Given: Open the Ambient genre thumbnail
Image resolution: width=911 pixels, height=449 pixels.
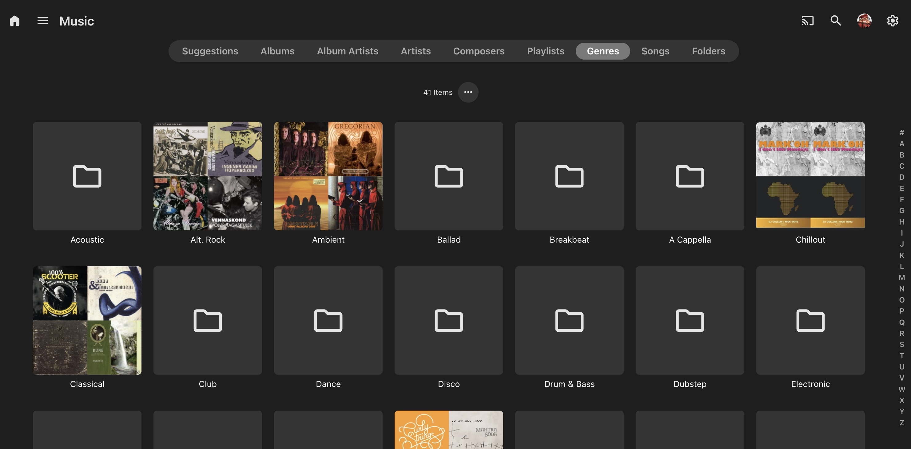Looking at the screenshot, I should 328,176.
